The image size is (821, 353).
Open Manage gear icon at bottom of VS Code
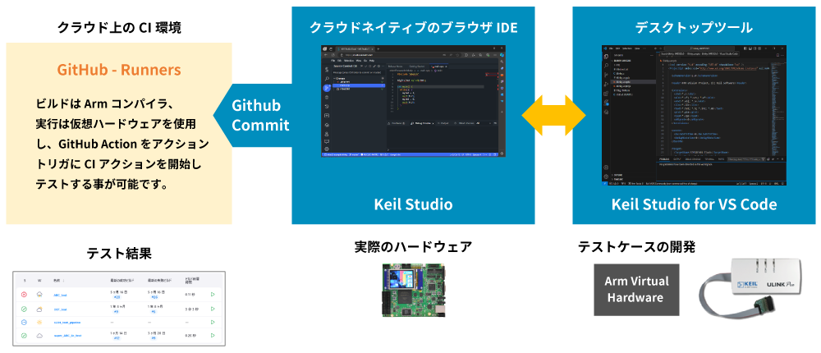[x=606, y=176]
